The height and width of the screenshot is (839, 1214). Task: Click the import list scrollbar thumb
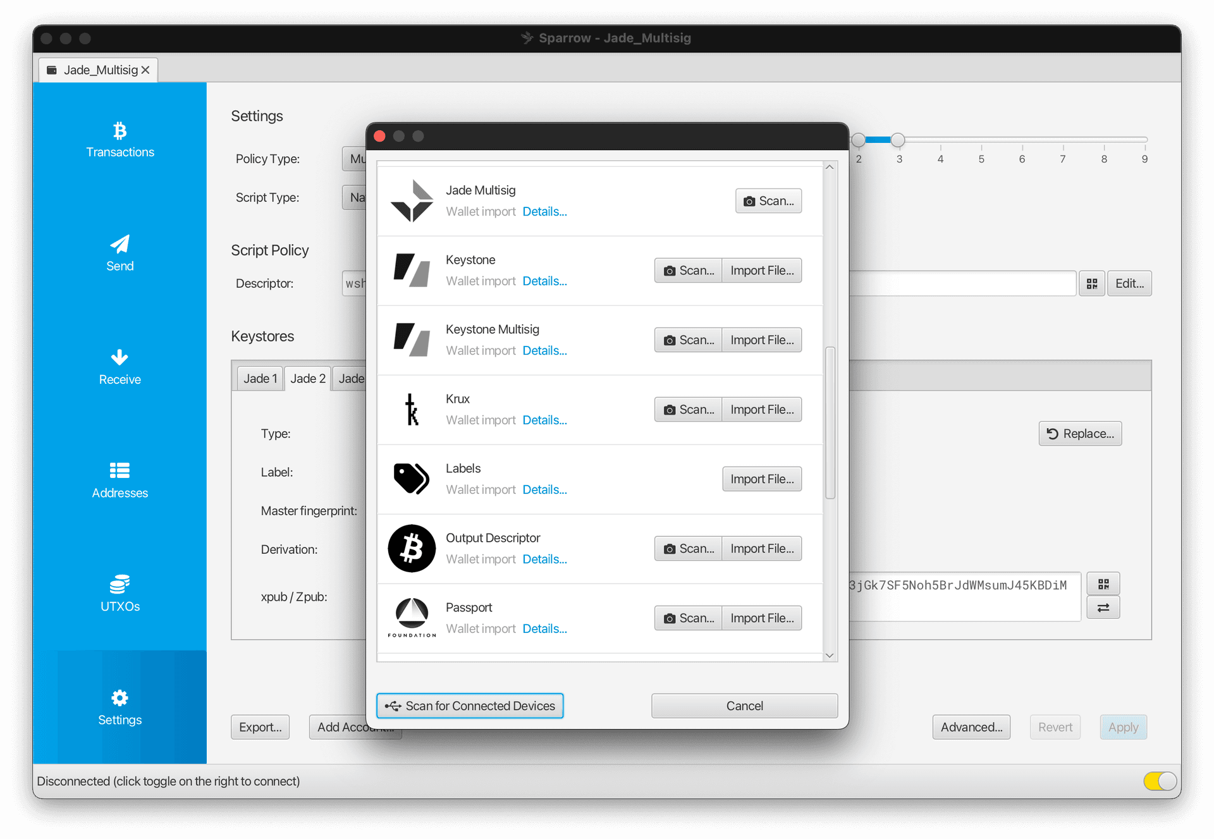pos(830,422)
